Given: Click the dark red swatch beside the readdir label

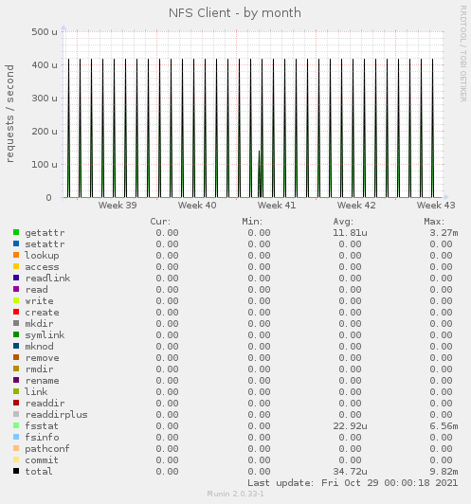Looking at the screenshot, I should tap(16, 403).
